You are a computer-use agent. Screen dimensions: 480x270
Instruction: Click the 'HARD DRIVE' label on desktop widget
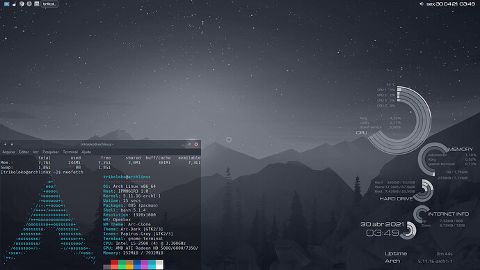396,199
